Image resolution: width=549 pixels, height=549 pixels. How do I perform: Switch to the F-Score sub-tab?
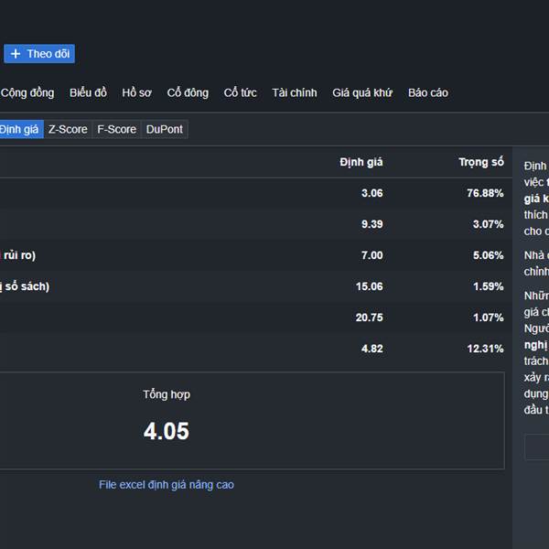[116, 129]
